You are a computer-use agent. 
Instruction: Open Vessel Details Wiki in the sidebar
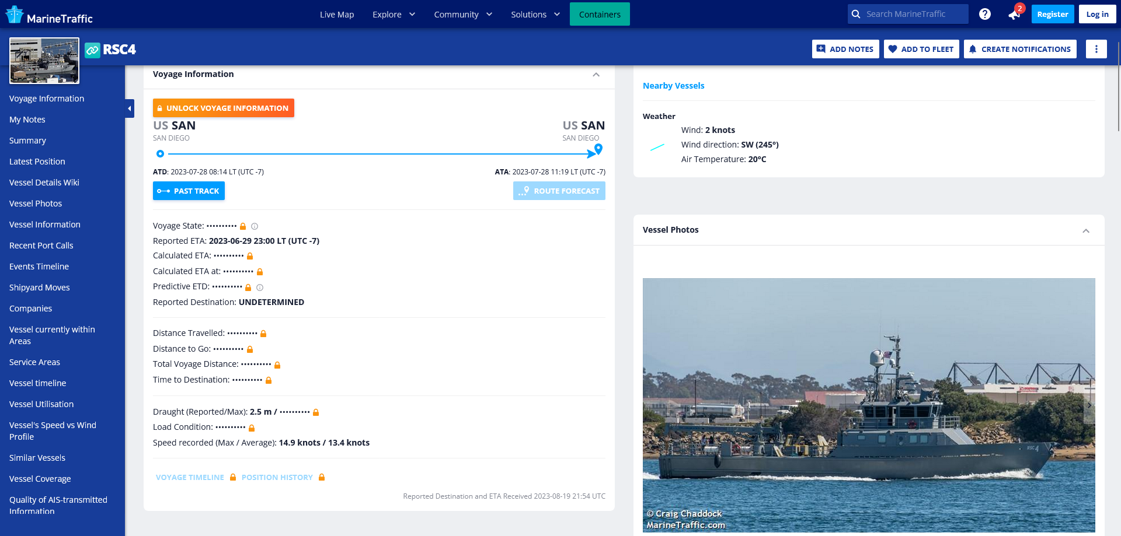coord(44,183)
